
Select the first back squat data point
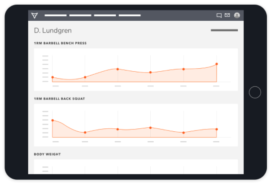tap(52, 121)
